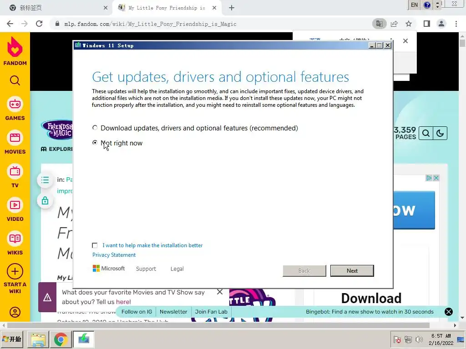The image size is (466, 349).
Task: Click Follow on IG link
Action: 137,312
